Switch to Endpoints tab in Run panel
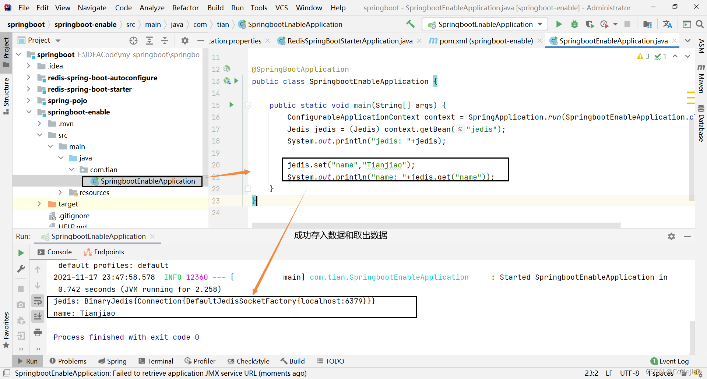The height and width of the screenshot is (379, 707). click(104, 252)
